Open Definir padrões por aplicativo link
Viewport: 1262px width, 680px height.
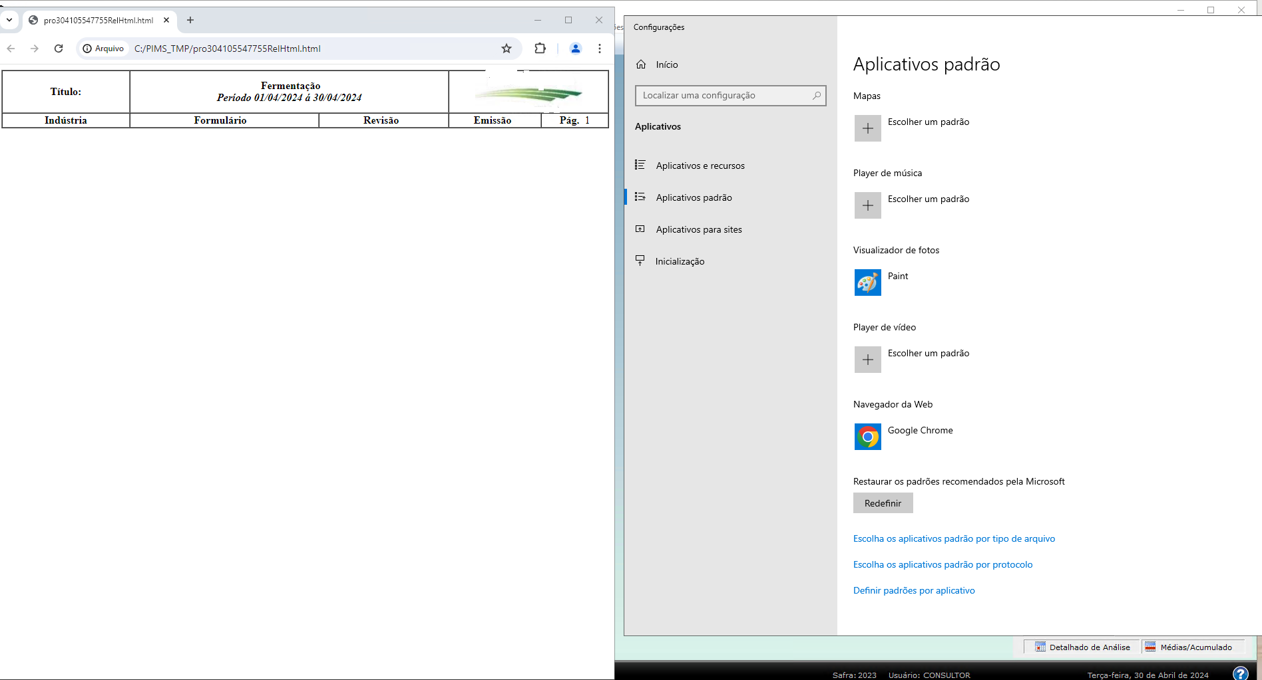[x=914, y=590]
